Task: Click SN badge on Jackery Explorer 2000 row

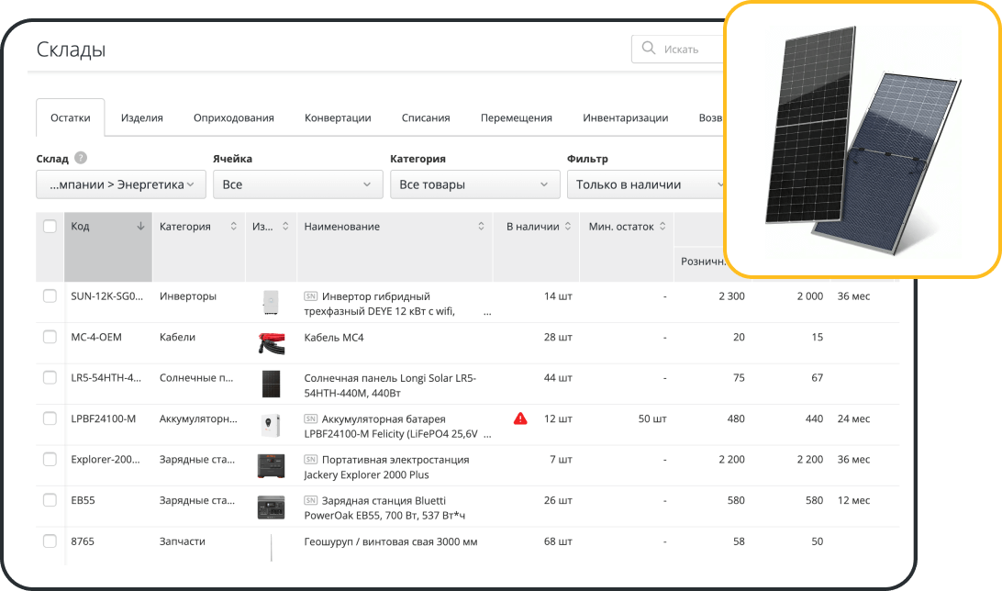Action: 310,459
